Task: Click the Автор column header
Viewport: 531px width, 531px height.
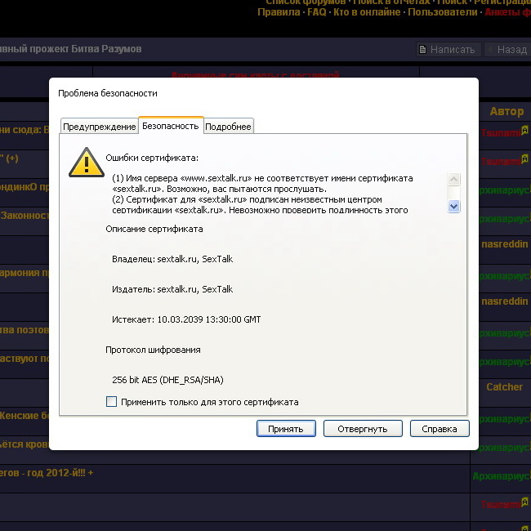Action: [506, 111]
